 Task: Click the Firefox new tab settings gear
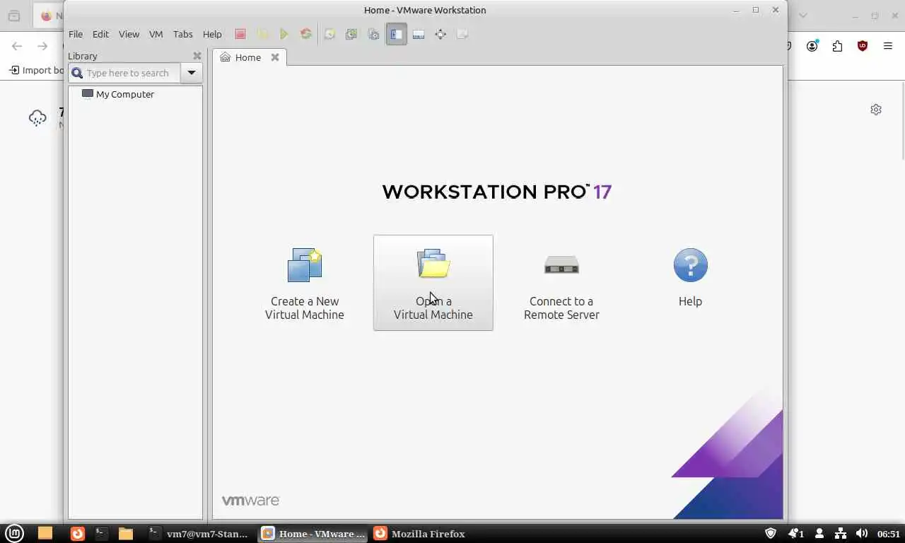(876, 110)
